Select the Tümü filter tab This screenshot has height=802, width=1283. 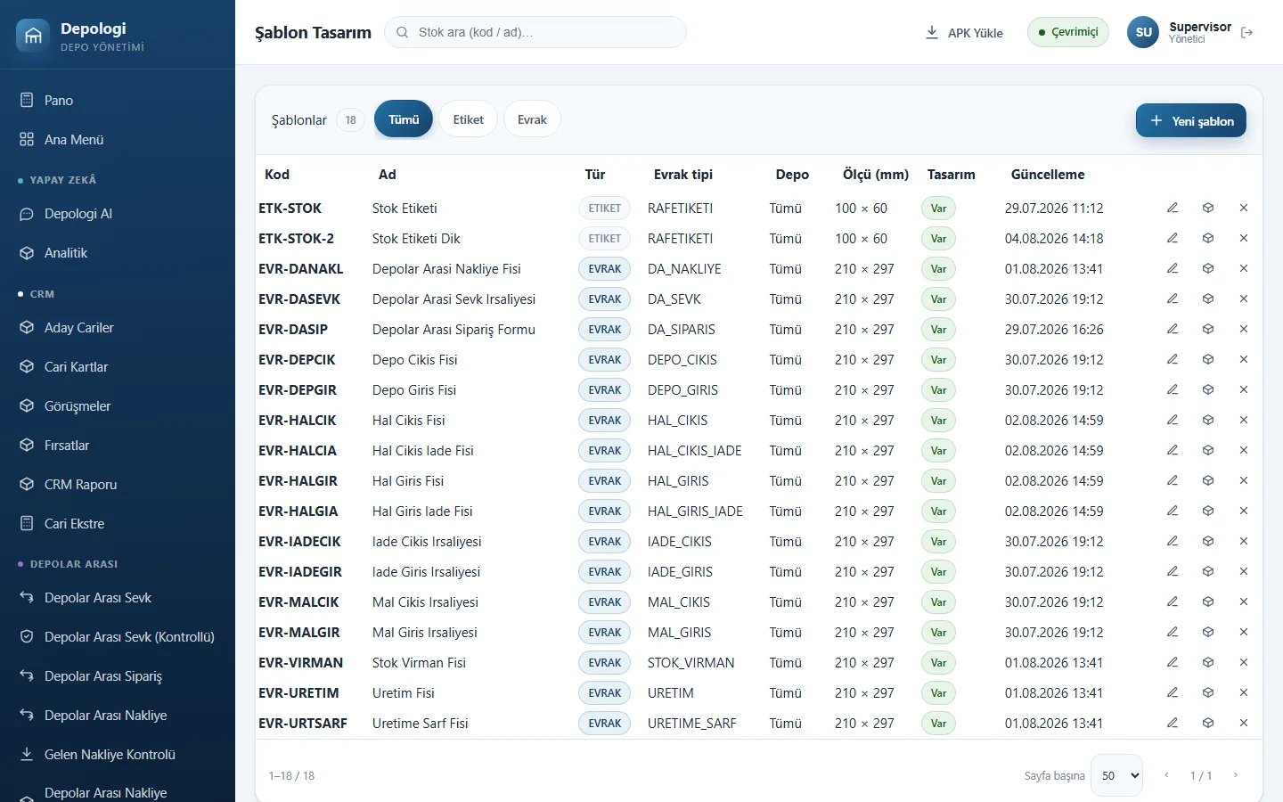(404, 119)
